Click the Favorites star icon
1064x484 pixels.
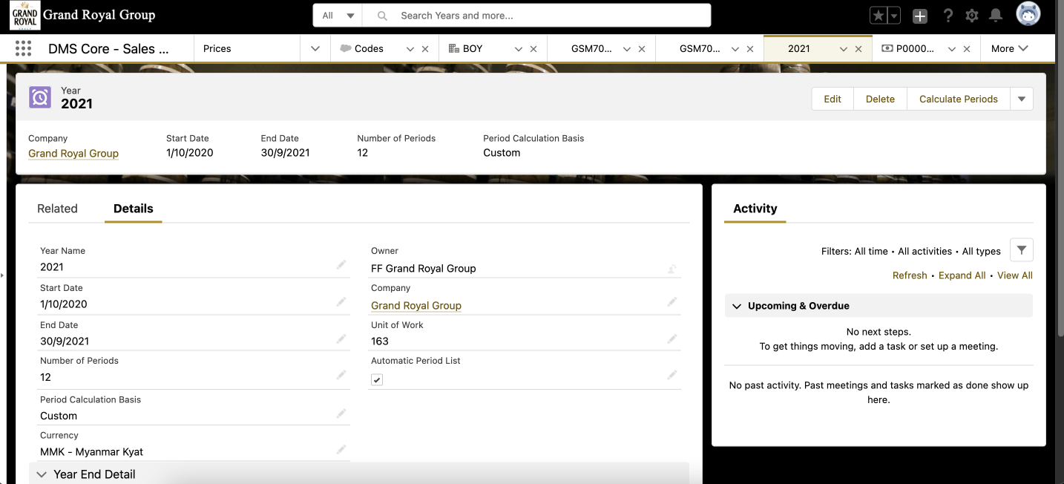click(879, 16)
